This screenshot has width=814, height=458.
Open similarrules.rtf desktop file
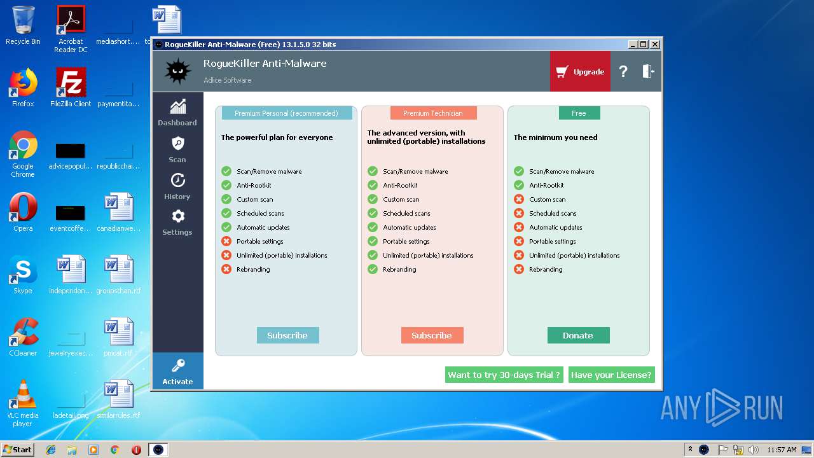[x=119, y=399]
